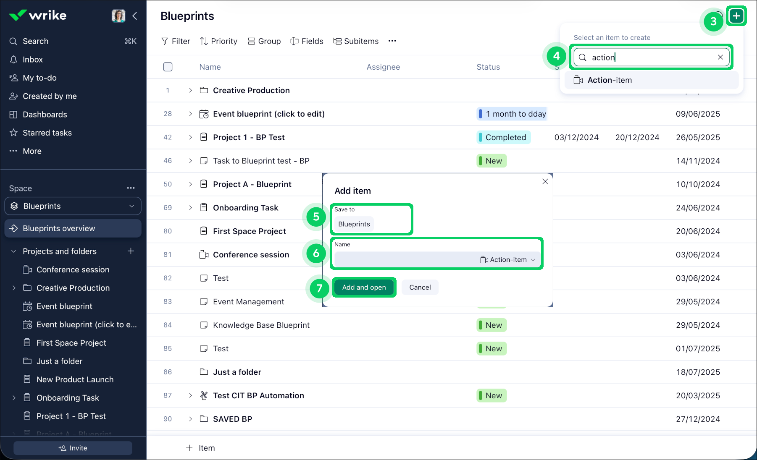Collapse the Projects and folders section
Screen dimensions: 757x460
(13, 251)
